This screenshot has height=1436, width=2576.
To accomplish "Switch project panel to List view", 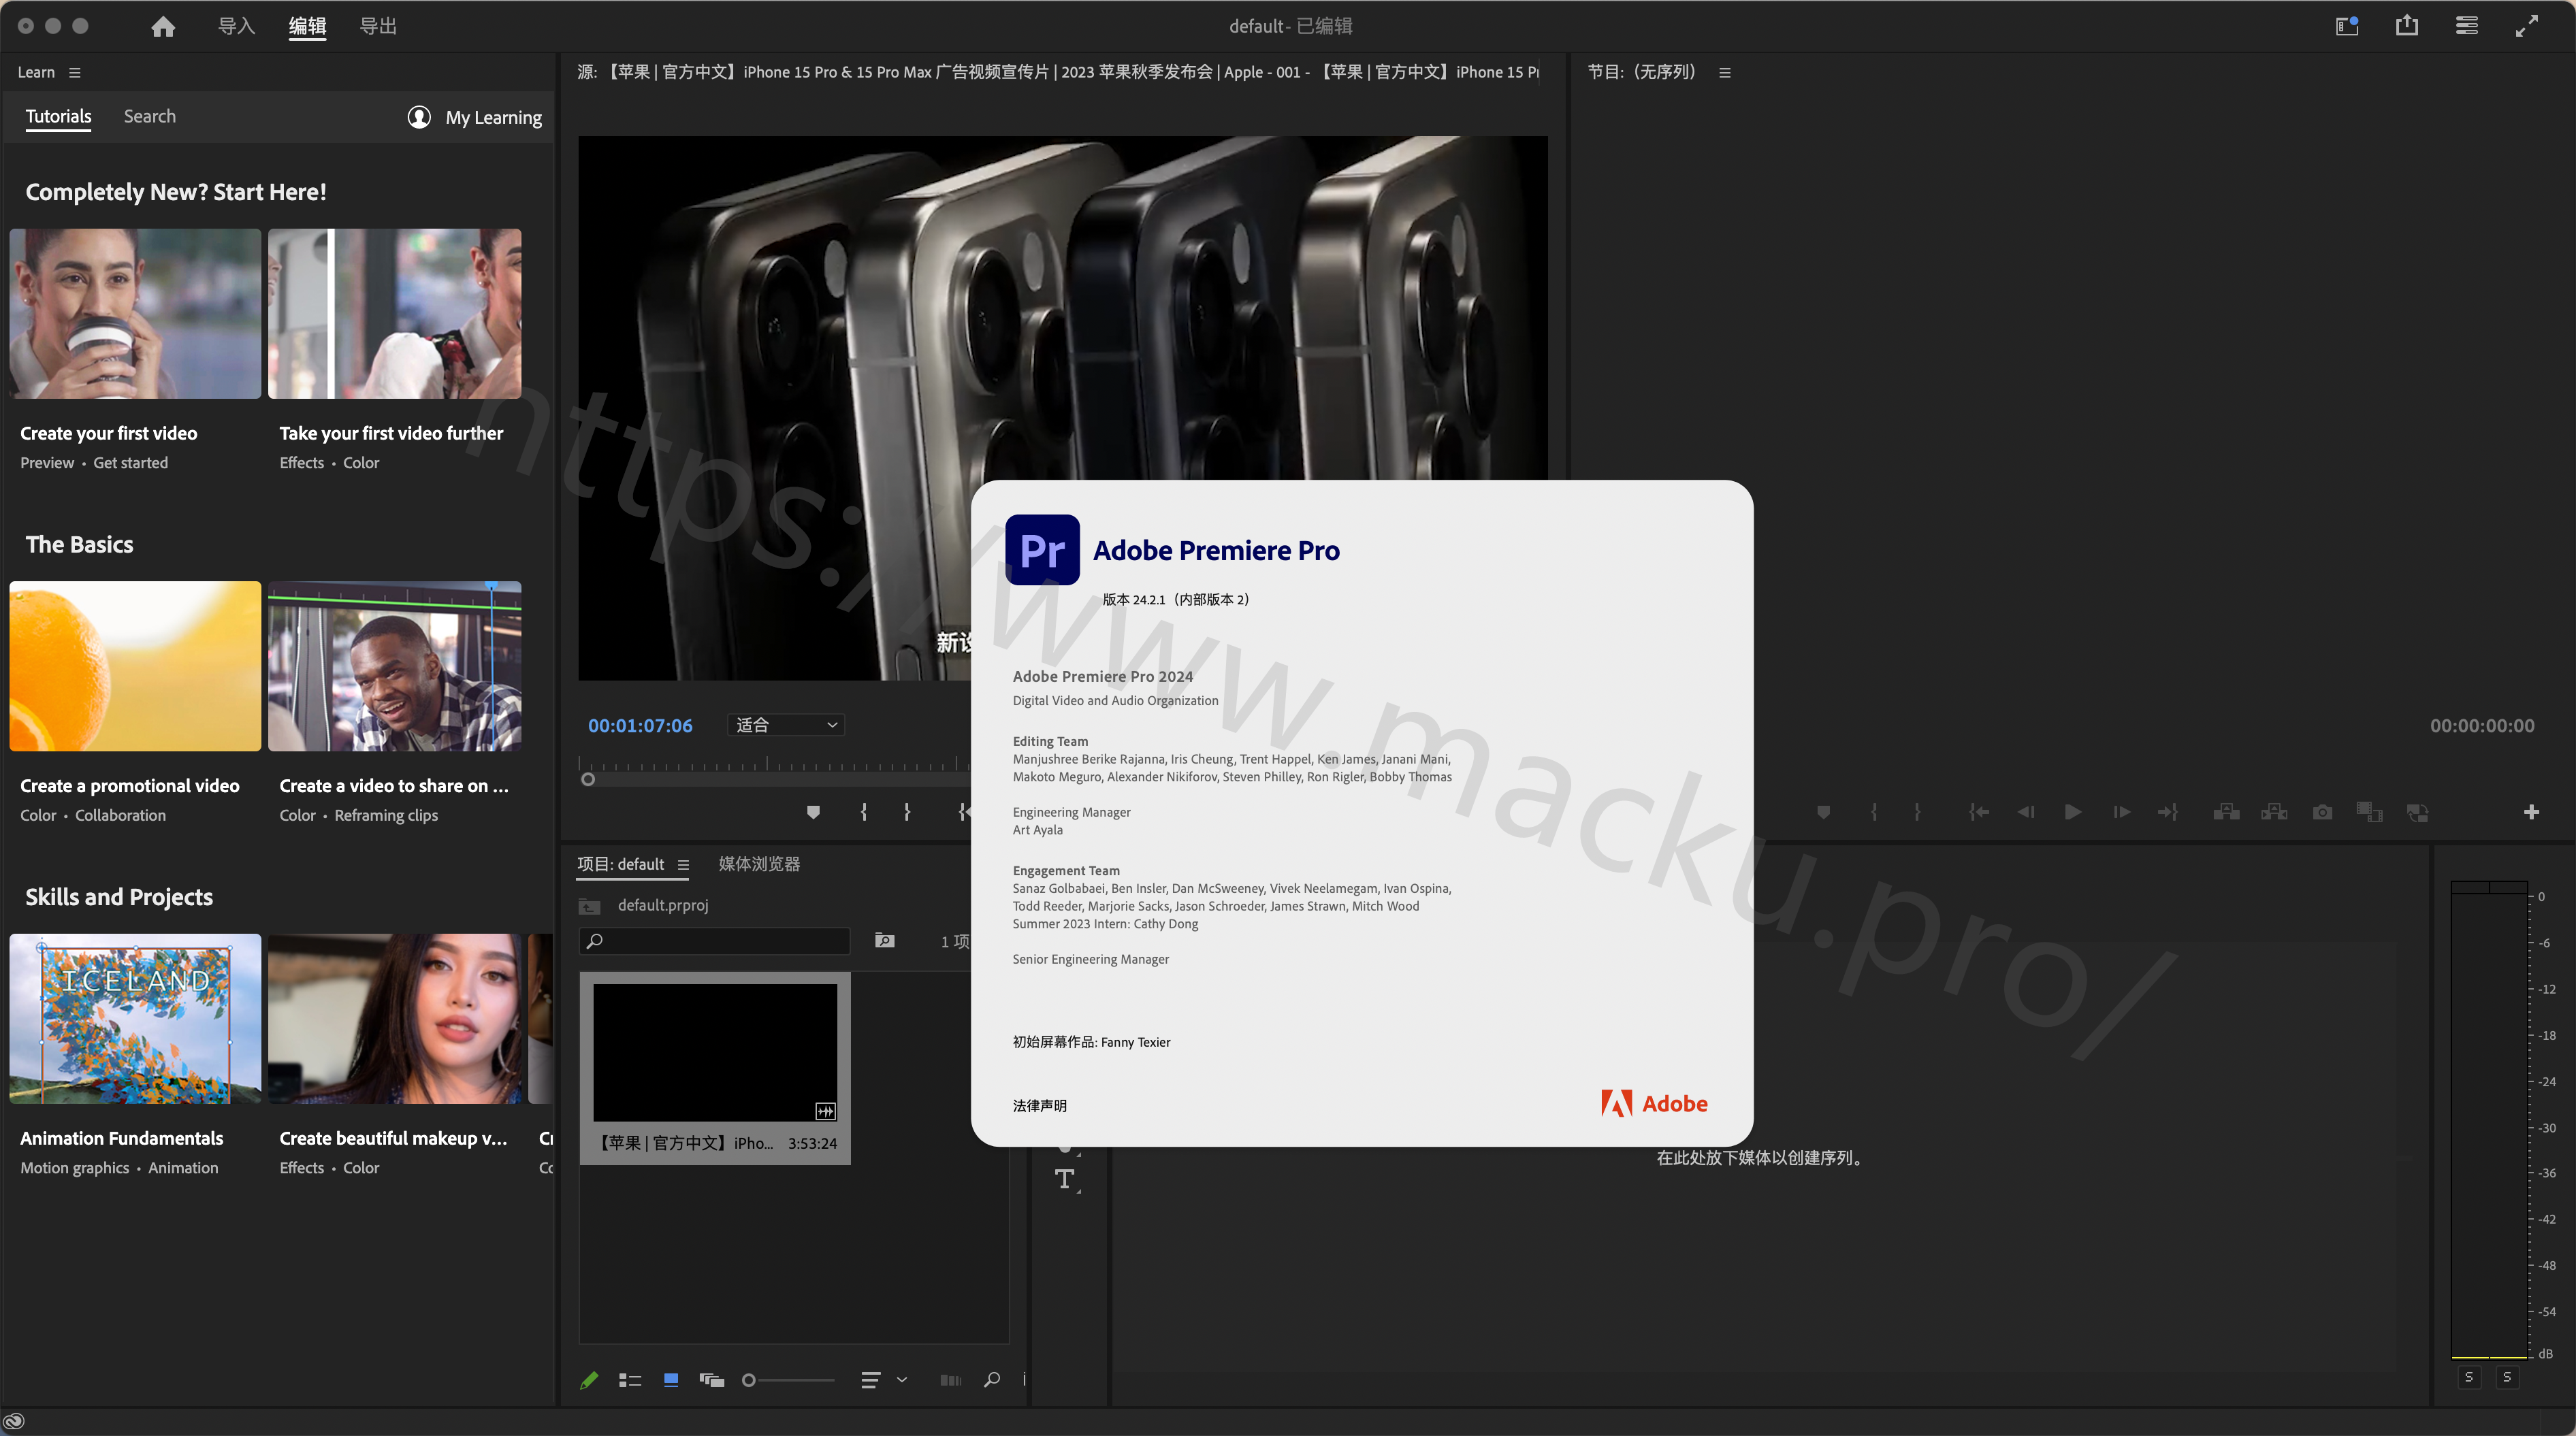I will (x=629, y=1380).
